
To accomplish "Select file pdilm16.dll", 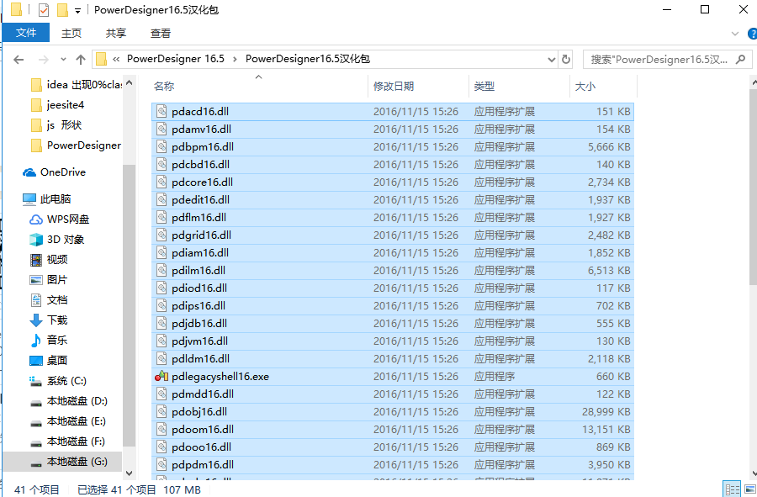I will [393, 270].
